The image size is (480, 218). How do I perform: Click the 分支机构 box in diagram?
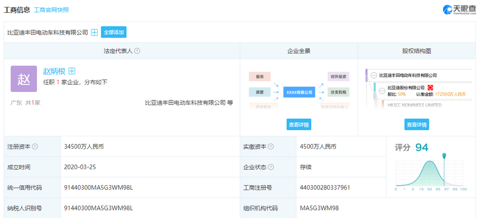(x=338, y=92)
